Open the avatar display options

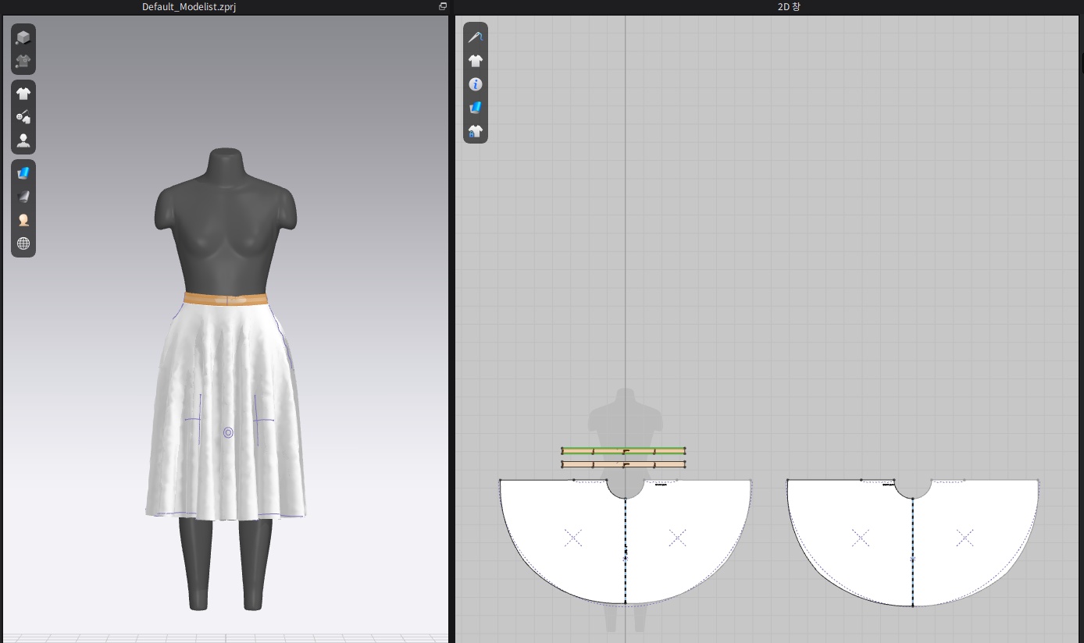click(x=23, y=140)
